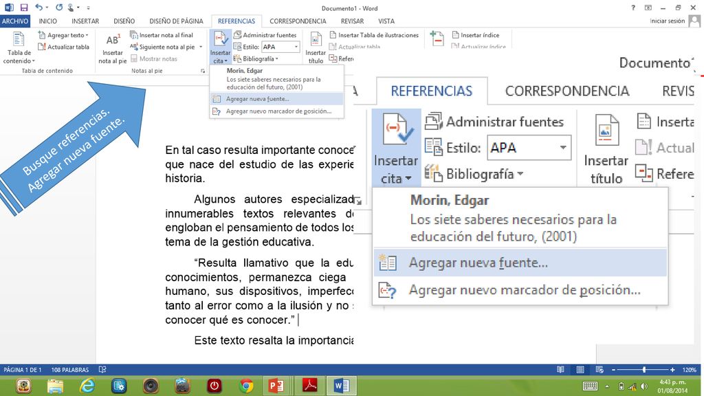The image size is (704, 396).
Task: Open PowerPoint from the taskbar
Action: (276, 386)
